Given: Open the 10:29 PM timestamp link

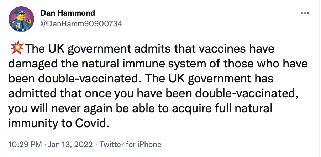Looking at the screenshot, I should tap(25, 145).
